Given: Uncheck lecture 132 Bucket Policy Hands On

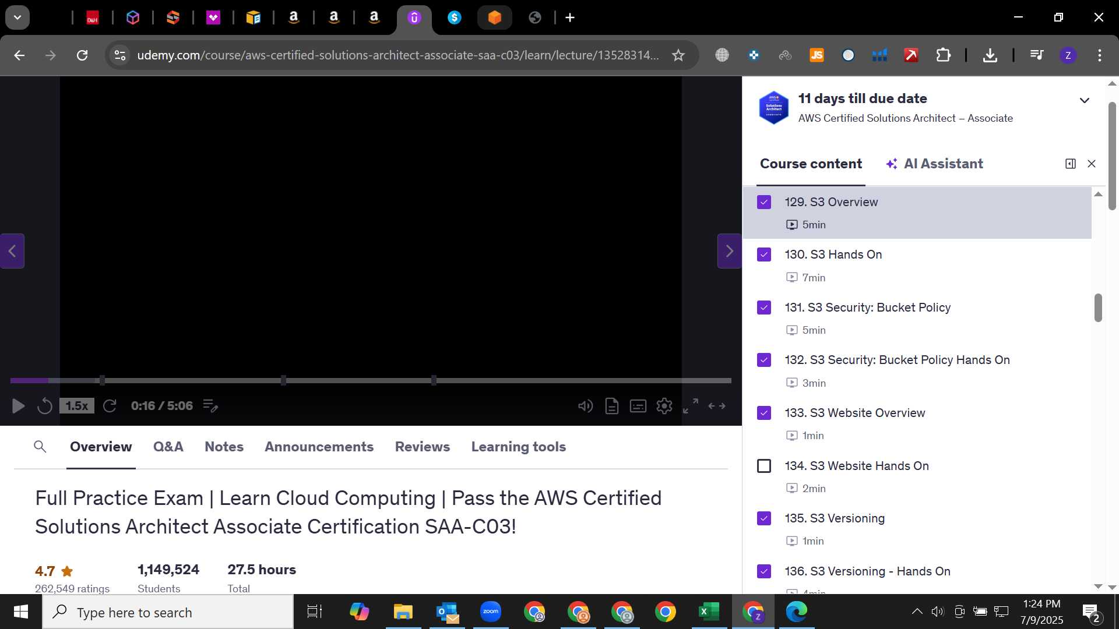Looking at the screenshot, I should (x=764, y=360).
